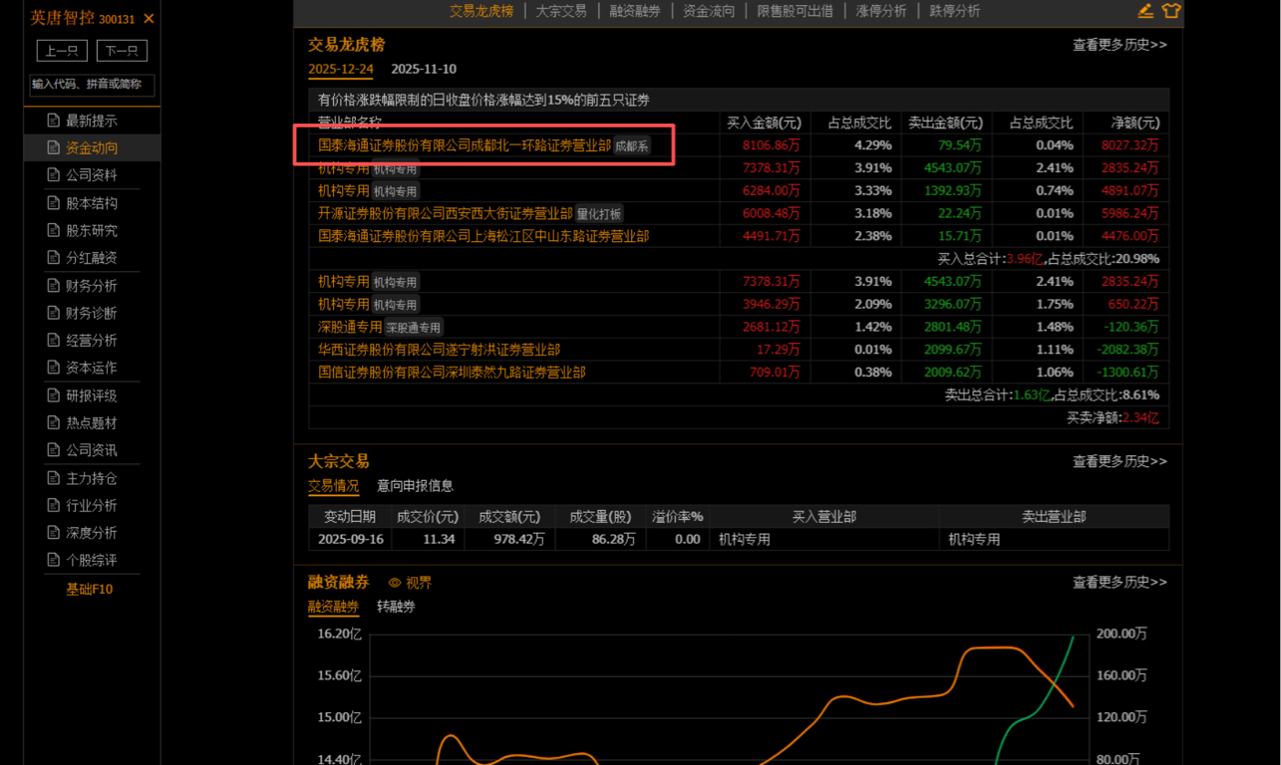Open 国泰海通证券上海松江区中山东路证券营业部 link
1281x765 pixels.
pos(483,236)
